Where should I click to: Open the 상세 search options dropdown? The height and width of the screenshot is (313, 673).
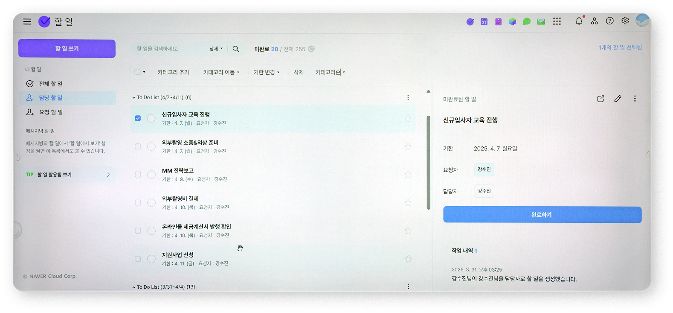point(216,49)
